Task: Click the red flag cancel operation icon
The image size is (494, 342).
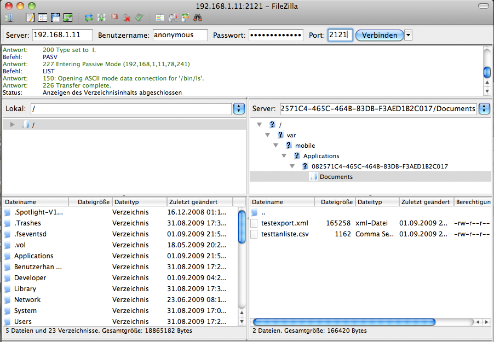Action: tap(114, 17)
